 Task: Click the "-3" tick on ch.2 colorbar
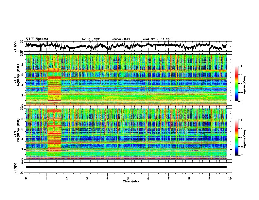[x=241, y=120]
